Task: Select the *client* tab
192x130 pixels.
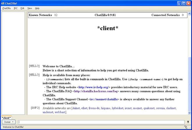Action: pos(6,118)
